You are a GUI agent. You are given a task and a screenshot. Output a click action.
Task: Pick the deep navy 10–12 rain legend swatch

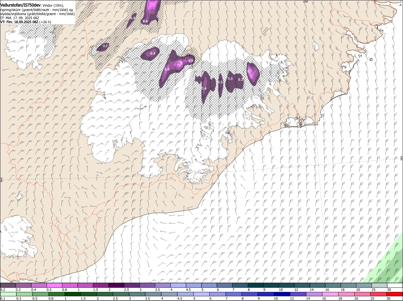click(282, 294)
